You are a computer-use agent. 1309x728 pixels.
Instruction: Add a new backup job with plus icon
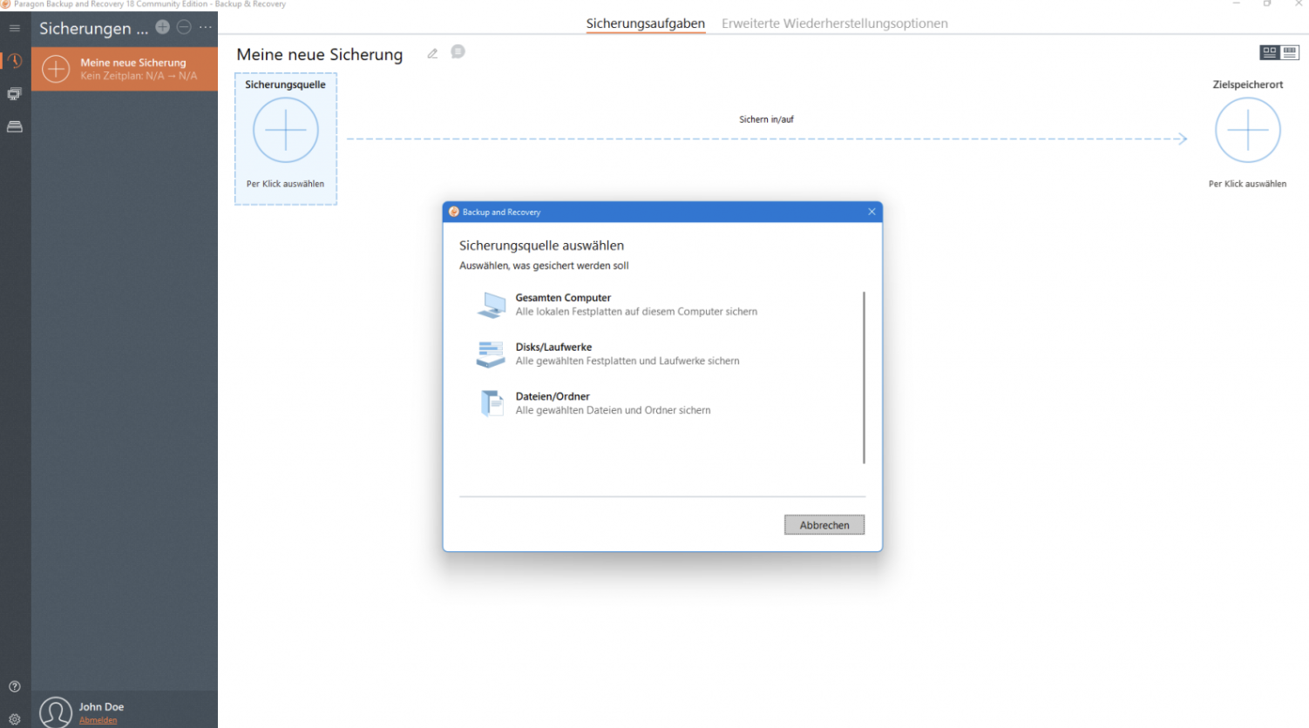pyautogui.click(x=163, y=27)
